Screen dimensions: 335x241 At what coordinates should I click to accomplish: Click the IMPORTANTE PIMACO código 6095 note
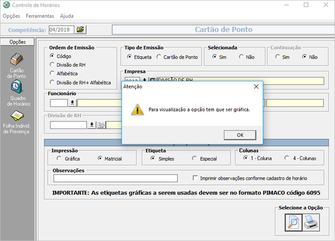click(x=186, y=193)
